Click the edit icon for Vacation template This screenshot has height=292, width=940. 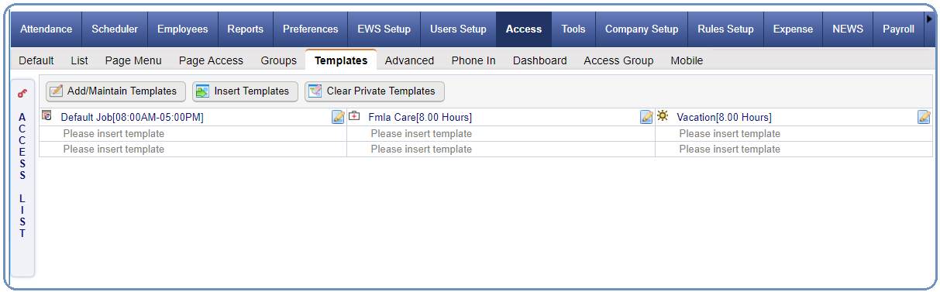[x=924, y=117]
